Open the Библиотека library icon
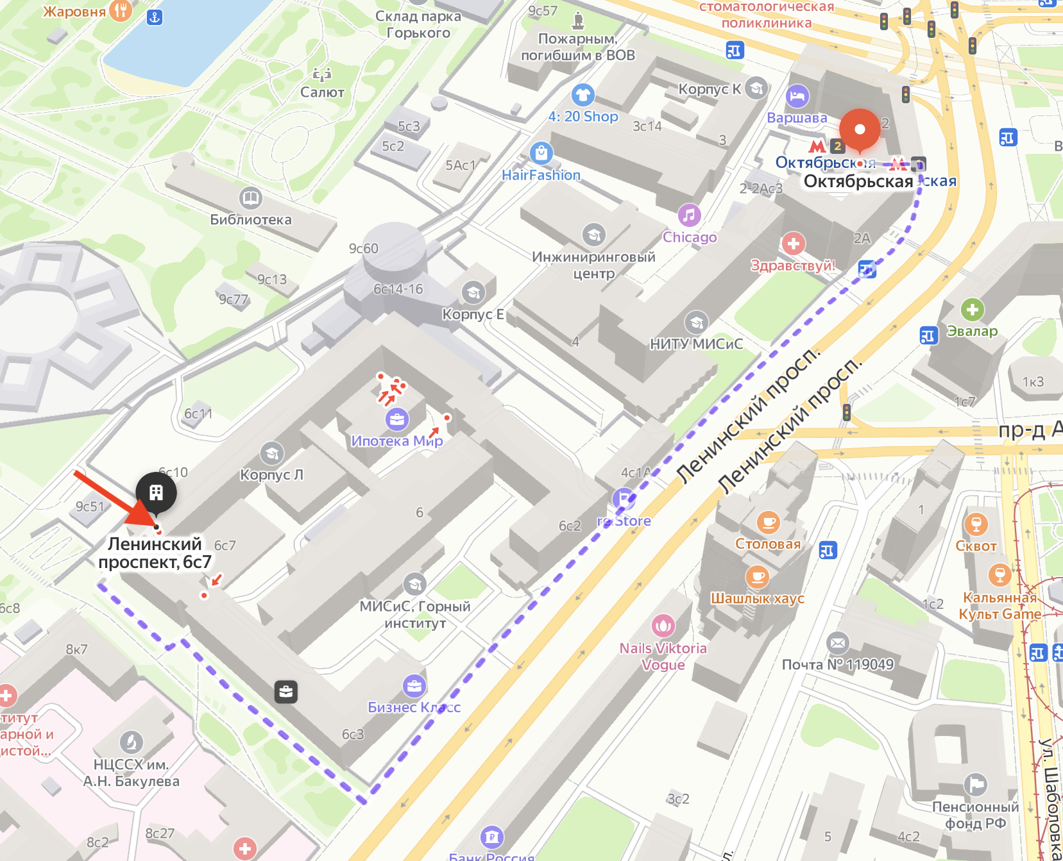The image size is (1063, 861). [250, 197]
